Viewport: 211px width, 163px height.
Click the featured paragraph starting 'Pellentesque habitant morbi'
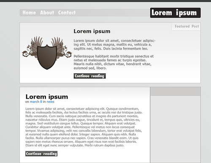[x=114, y=62]
